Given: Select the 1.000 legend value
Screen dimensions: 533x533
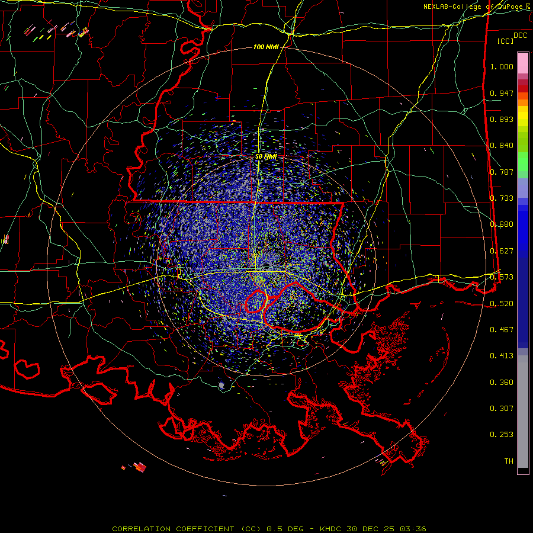Looking at the screenshot, I should click(x=502, y=66).
